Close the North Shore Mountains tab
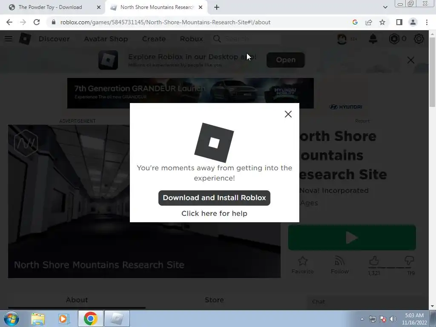 201,7
